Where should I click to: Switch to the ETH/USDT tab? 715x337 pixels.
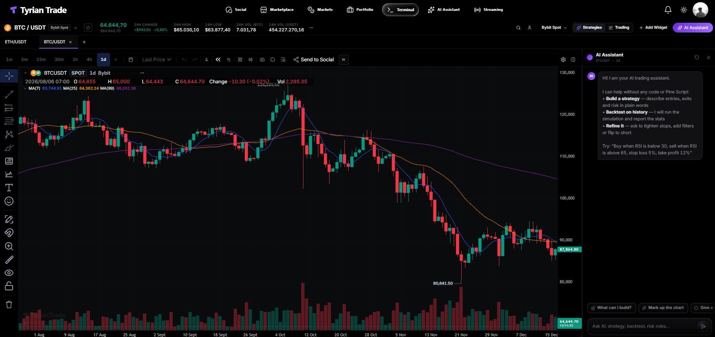pyautogui.click(x=16, y=42)
